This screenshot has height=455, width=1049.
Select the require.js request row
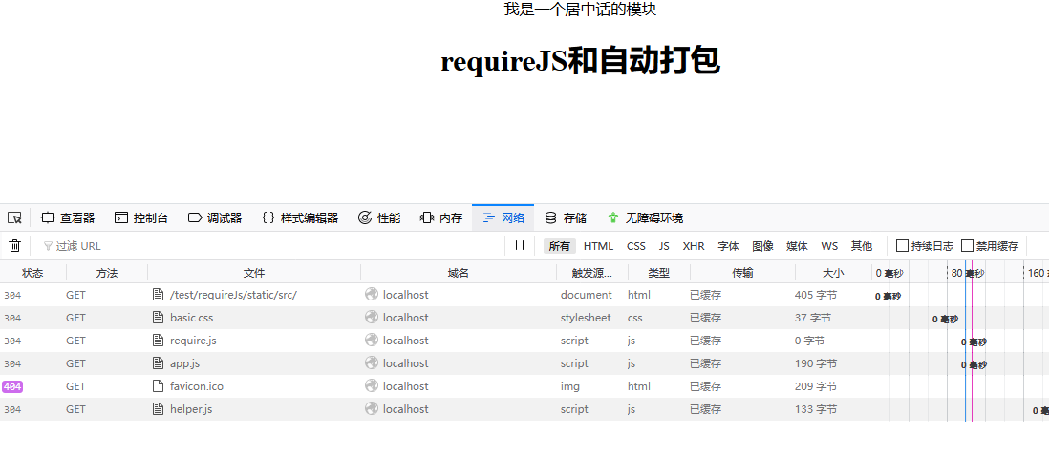pos(524,341)
